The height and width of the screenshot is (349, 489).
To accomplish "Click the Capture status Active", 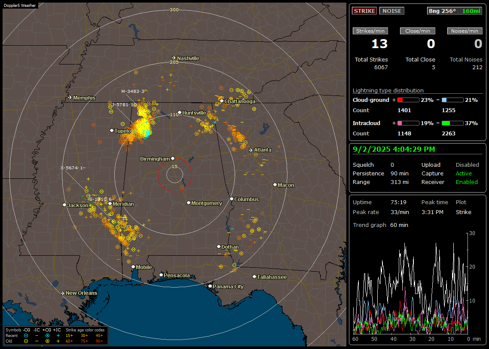I will click(x=464, y=173).
